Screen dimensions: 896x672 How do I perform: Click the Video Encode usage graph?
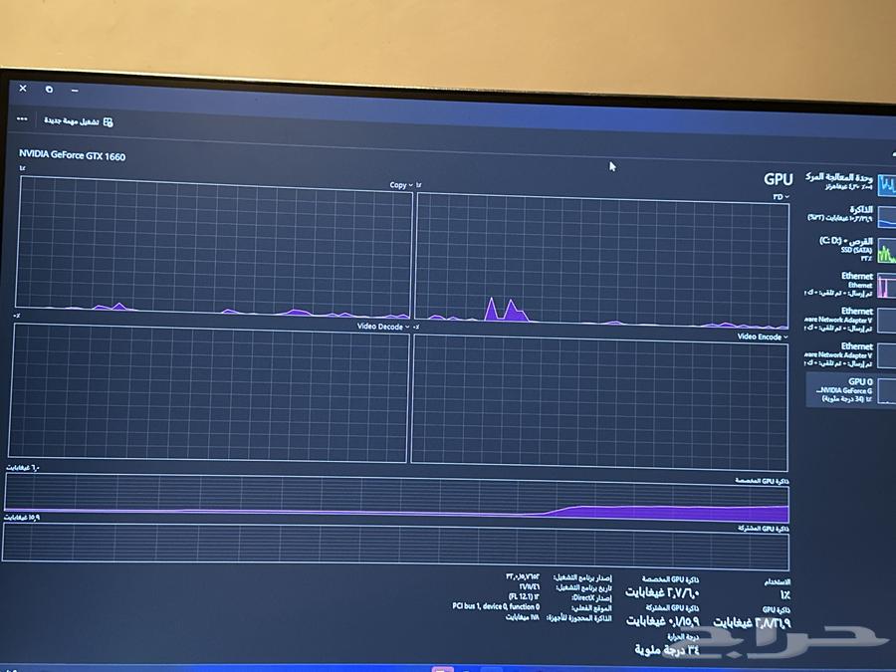pyautogui.click(x=599, y=402)
